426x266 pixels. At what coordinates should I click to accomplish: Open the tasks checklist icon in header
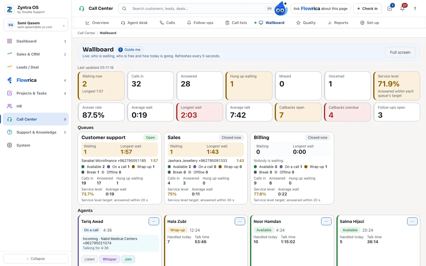point(390,8)
